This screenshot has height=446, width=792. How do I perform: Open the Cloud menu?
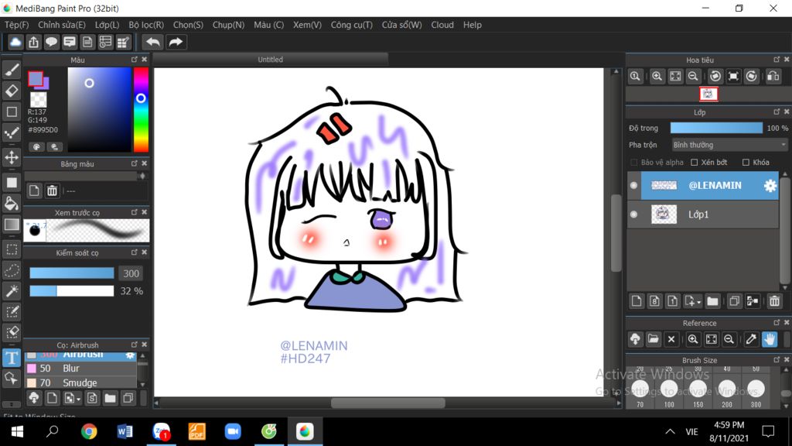click(442, 25)
